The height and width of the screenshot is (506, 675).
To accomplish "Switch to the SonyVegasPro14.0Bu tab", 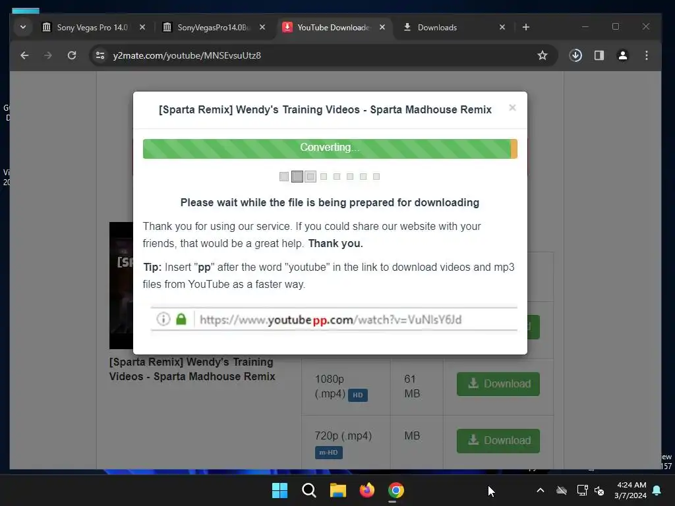I will click(214, 28).
